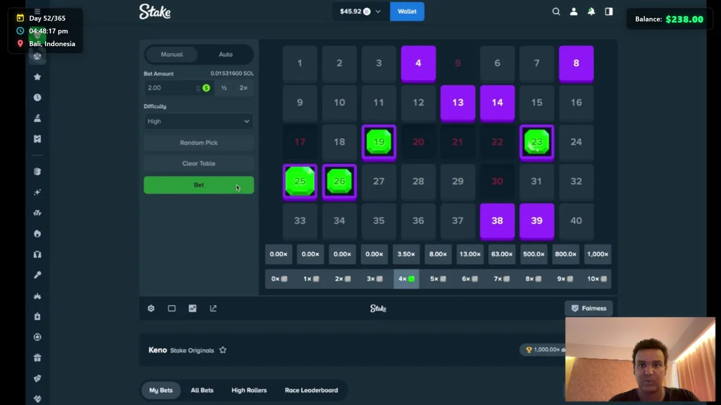Click the trophy 1,000.00x badge
Image resolution: width=721 pixels, height=405 pixels.
coord(542,349)
